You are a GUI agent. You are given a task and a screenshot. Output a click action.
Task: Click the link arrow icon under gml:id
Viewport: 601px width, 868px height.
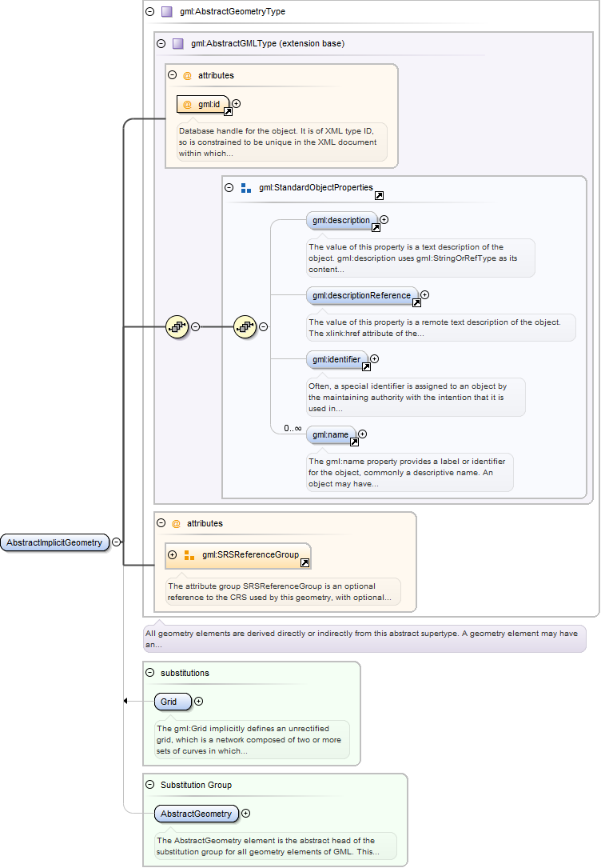228,113
